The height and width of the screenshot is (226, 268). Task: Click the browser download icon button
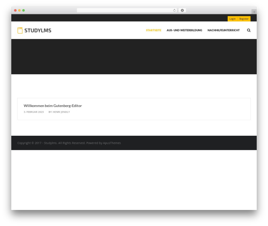pyautogui.click(x=182, y=10)
